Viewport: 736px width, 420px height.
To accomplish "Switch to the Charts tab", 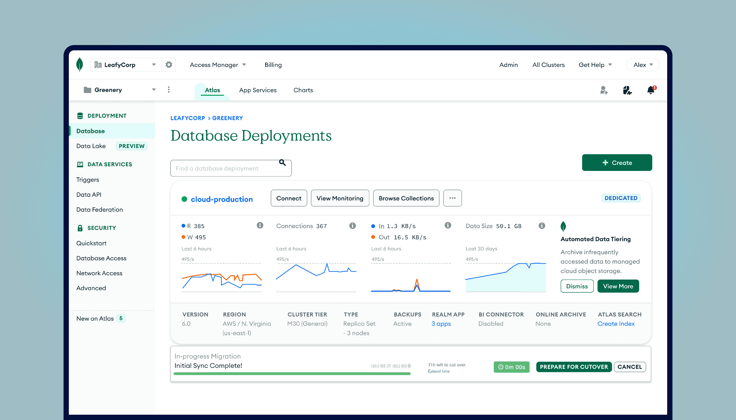I will pos(303,90).
